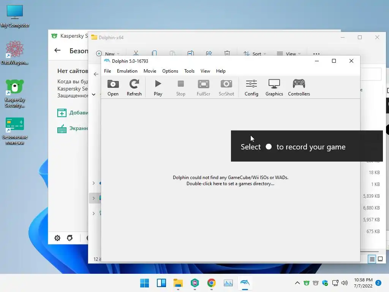Take a screenshot with ScrShot button
This screenshot has height=292, width=389.
click(226, 88)
